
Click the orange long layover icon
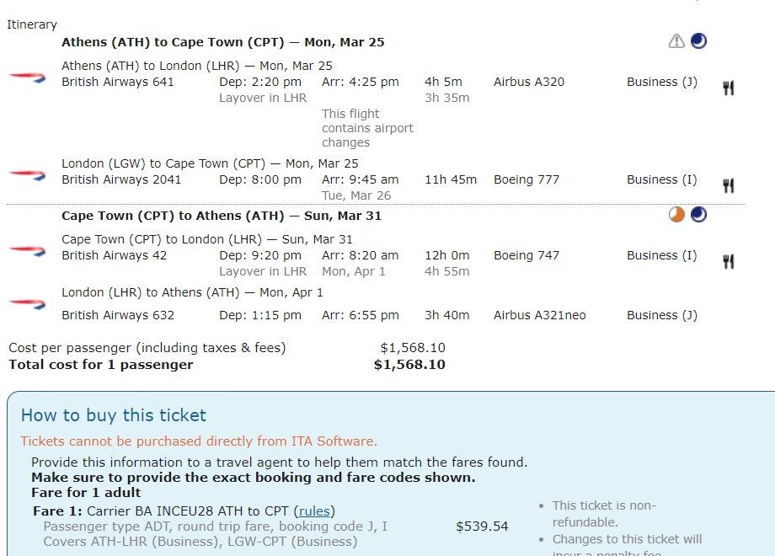pyautogui.click(x=676, y=215)
